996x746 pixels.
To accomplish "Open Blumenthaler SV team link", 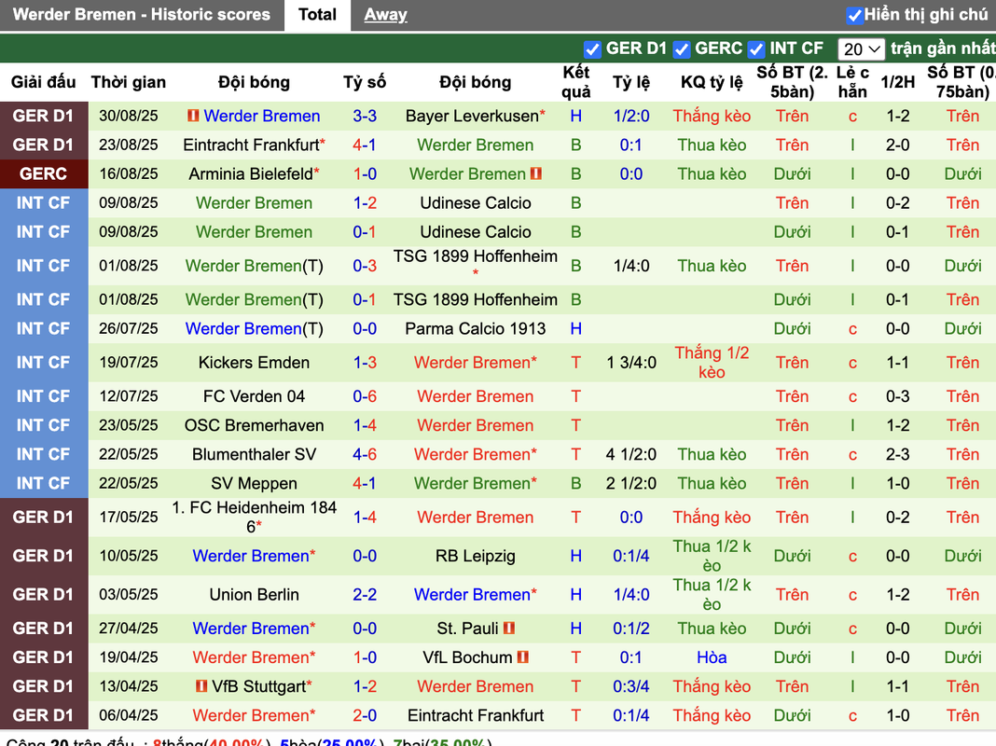I will pos(254,454).
